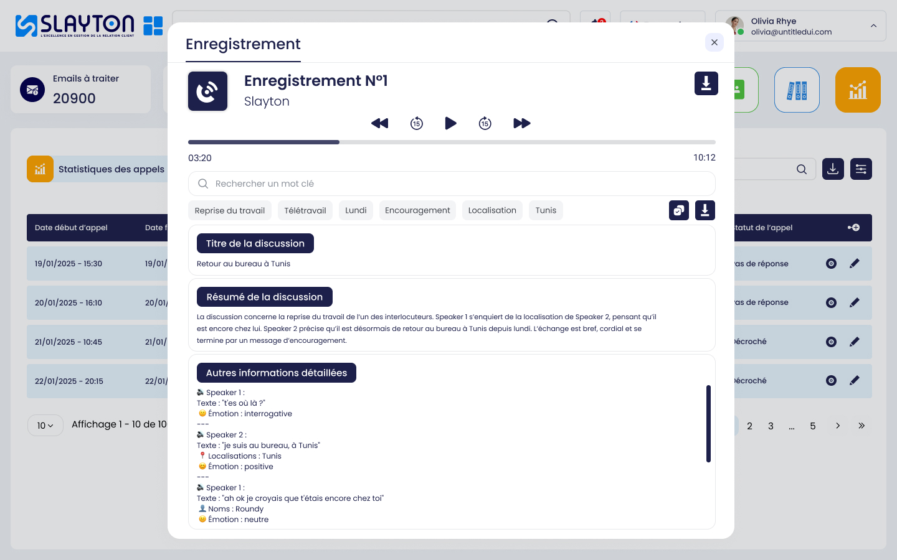Copy the transcription with the copy icon

(x=678, y=210)
